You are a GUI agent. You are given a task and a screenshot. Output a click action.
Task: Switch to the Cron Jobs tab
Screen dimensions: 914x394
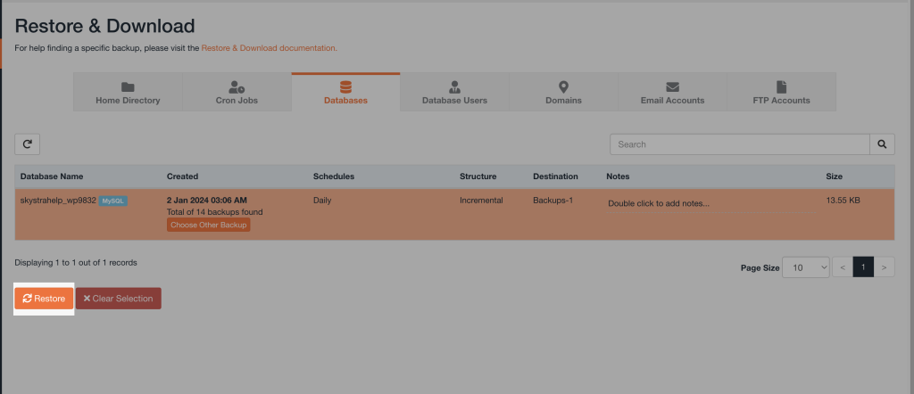(237, 93)
